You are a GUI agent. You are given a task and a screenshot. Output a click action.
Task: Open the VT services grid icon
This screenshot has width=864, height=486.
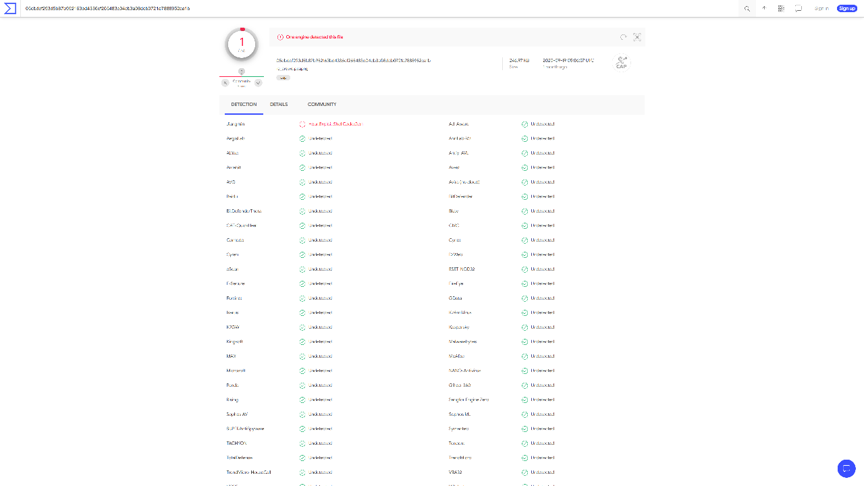[x=781, y=8]
